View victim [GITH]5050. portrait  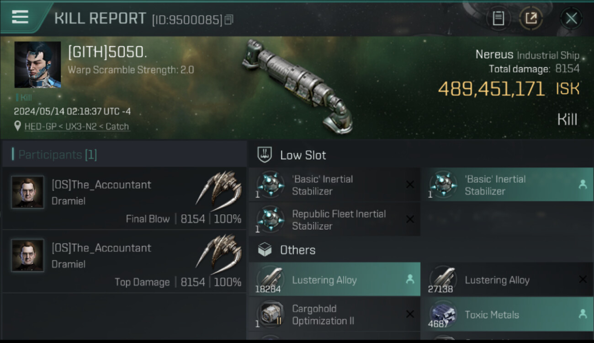[x=37, y=64]
